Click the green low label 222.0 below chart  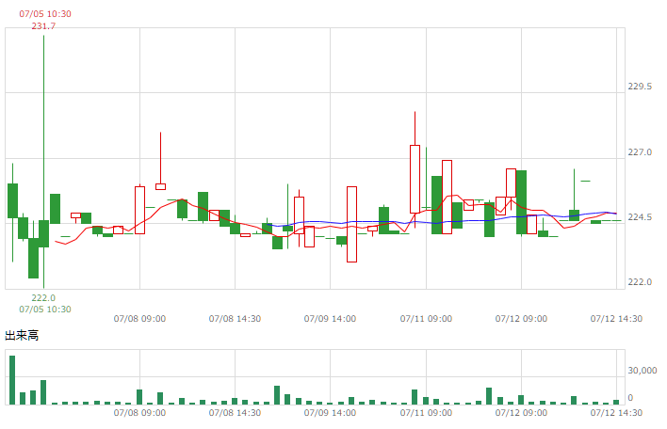[x=43, y=297]
